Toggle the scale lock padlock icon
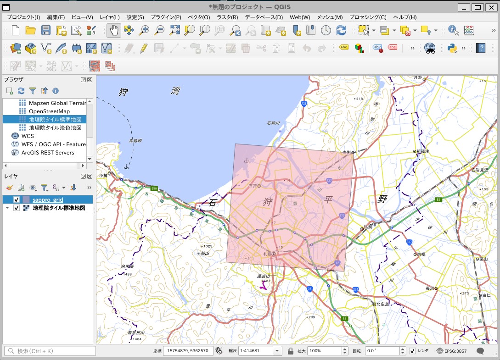This screenshot has height=360, width=500. 291,351
